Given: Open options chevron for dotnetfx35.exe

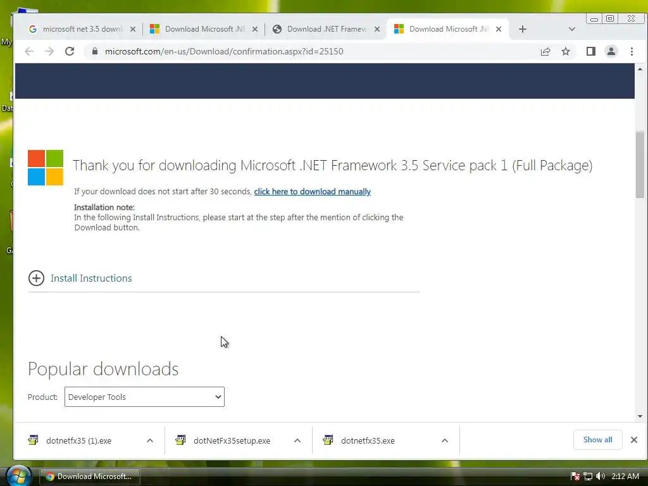Looking at the screenshot, I should pos(445,440).
